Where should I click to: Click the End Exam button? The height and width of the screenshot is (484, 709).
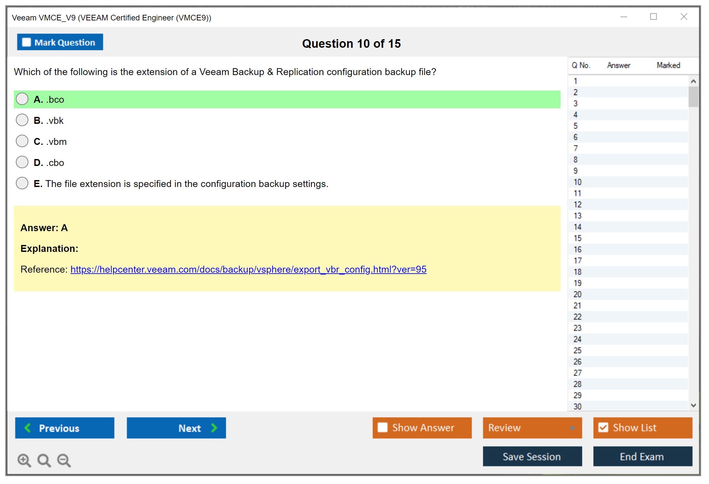642,456
